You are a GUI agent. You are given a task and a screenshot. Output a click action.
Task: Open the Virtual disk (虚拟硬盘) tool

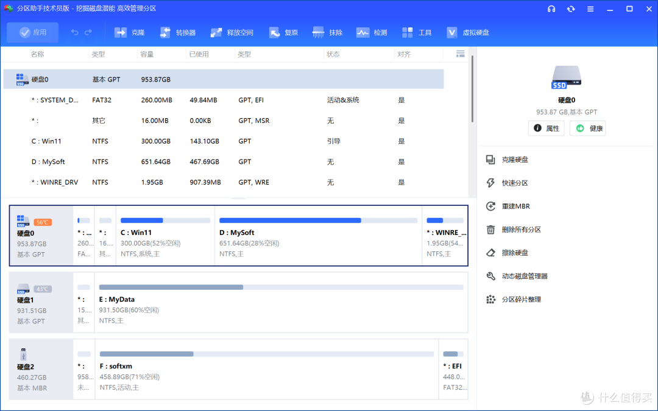tap(467, 32)
